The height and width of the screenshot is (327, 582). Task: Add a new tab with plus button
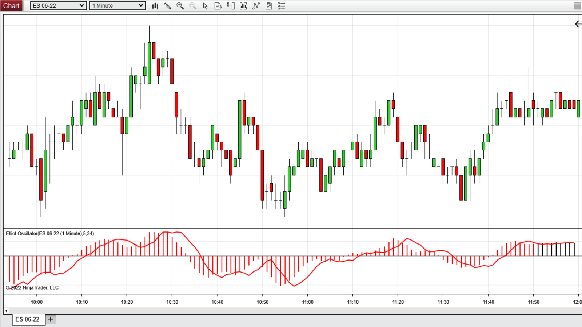pos(51,319)
